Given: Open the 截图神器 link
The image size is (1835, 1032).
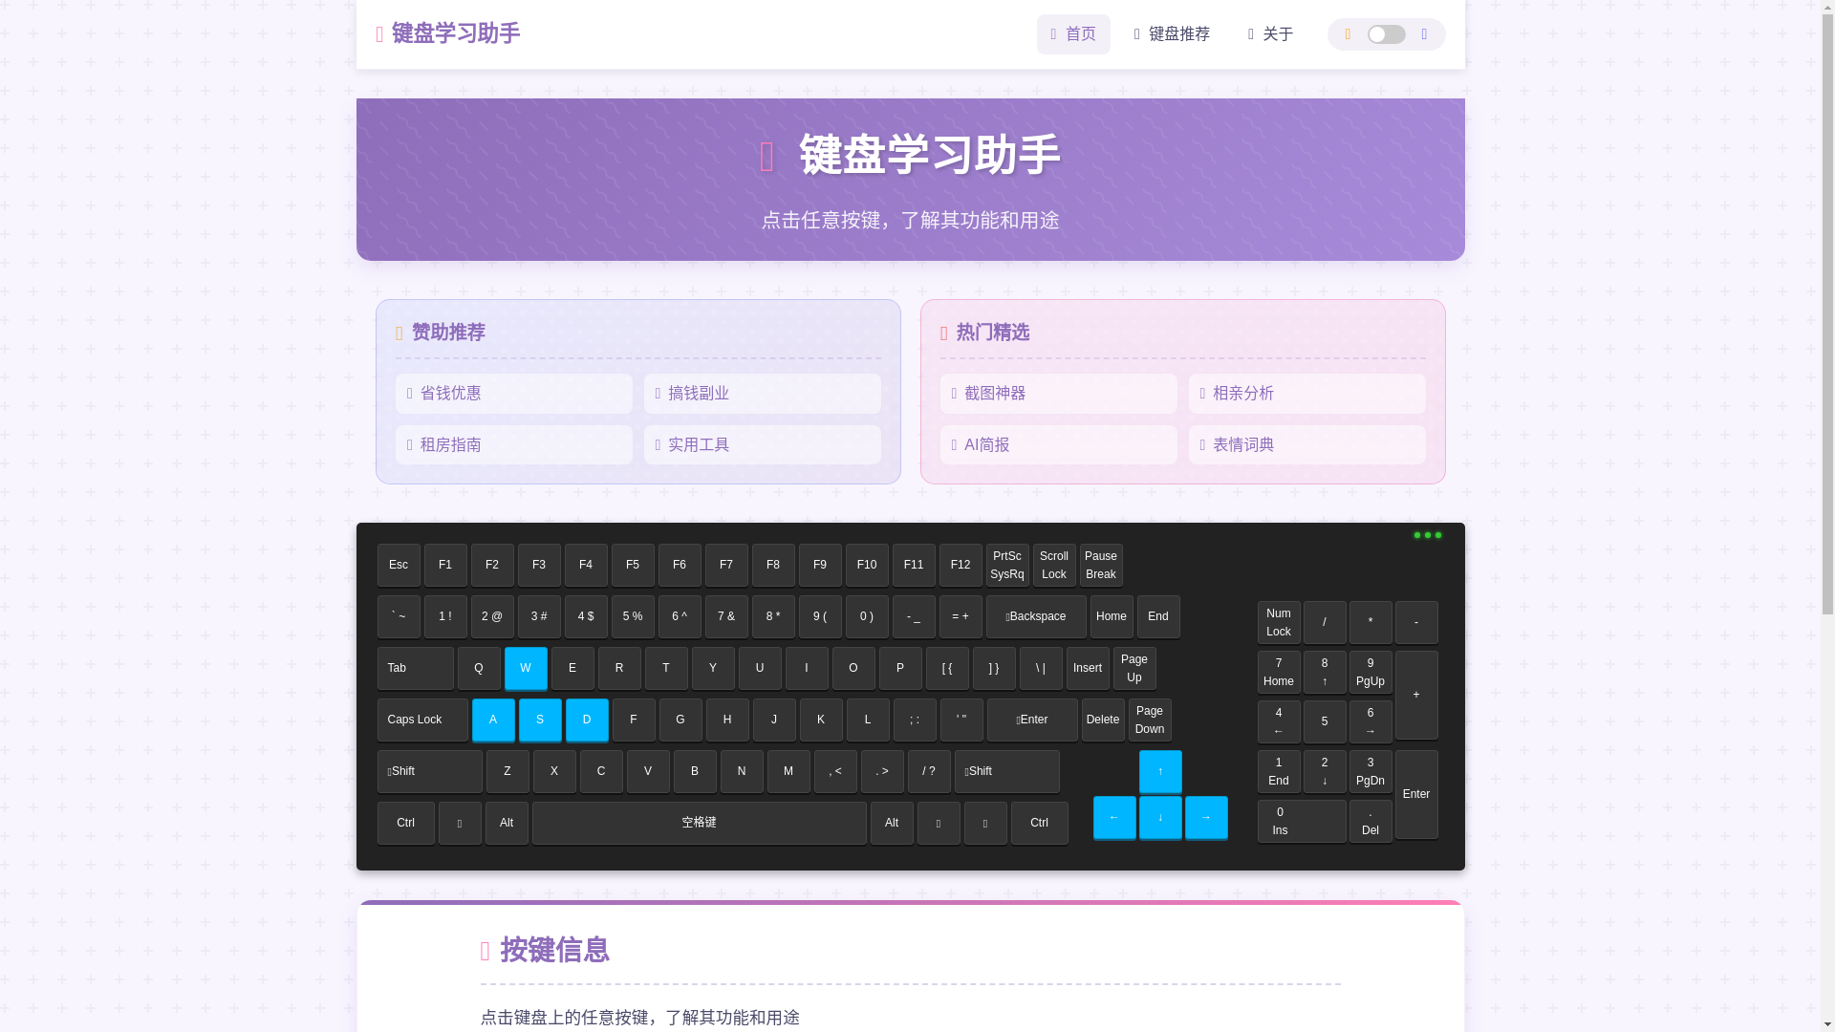Looking at the screenshot, I should point(1059,394).
